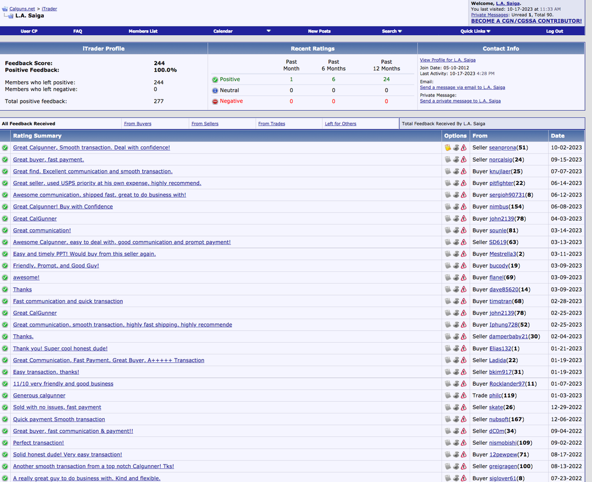
Task: Open feedback 'Perfect transaction!'
Action: point(38,443)
